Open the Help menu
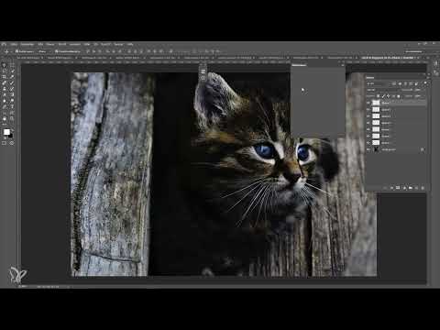 tap(130, 44)
